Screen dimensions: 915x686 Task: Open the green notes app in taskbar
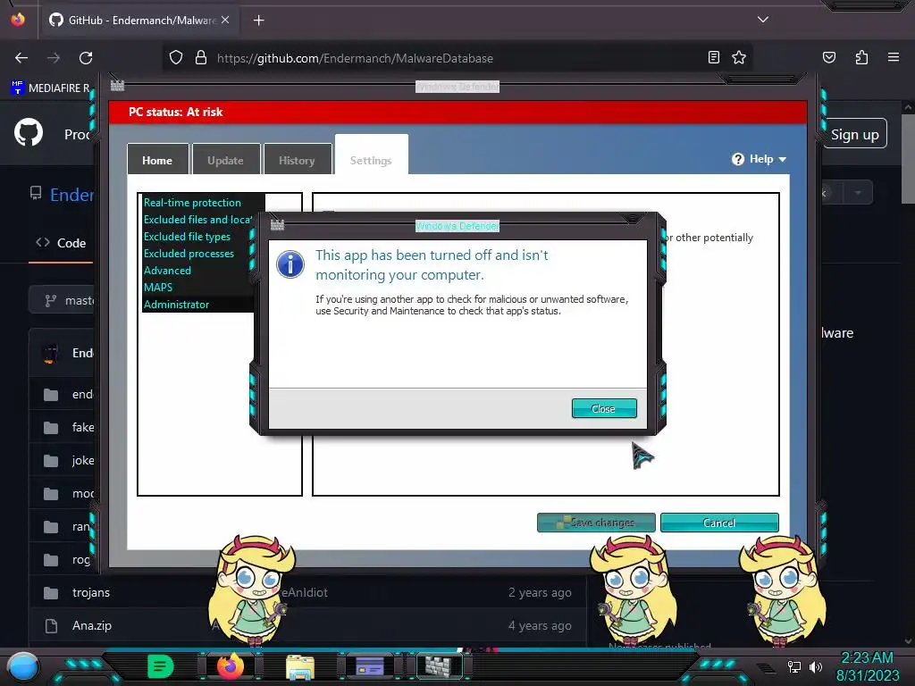[161, 666]
